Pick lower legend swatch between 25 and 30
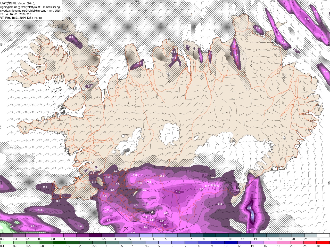The image size is (330, 248). tap(310, 243)
